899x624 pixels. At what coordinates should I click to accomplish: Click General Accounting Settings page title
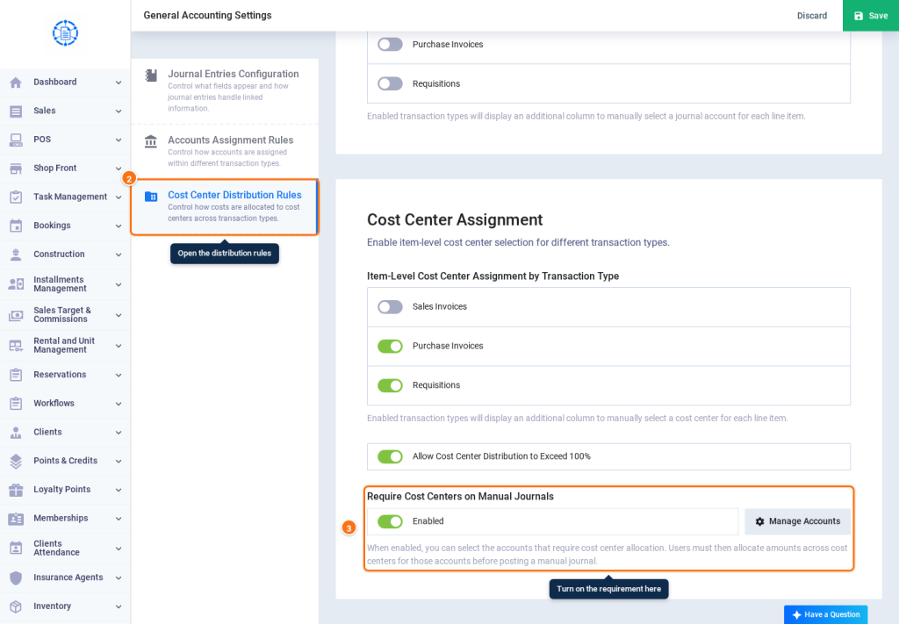207,16
